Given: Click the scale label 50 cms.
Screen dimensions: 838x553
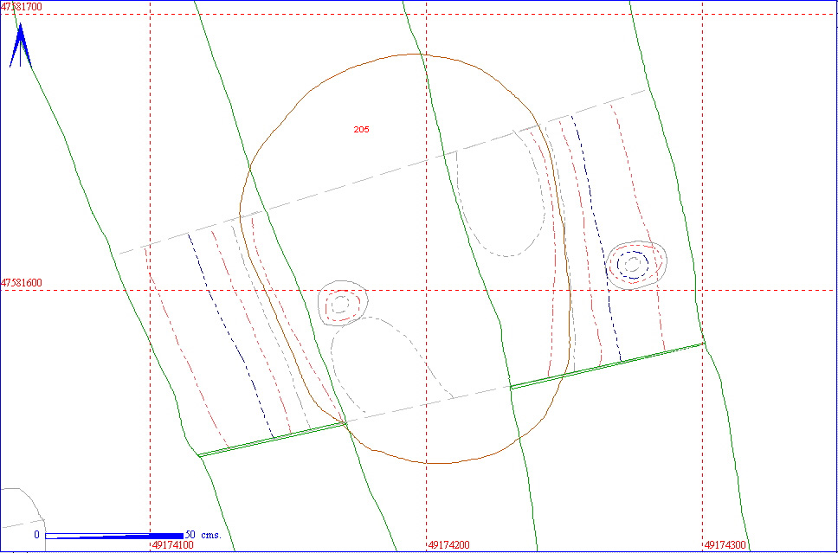Looking at the screenshot, I should 203,535.
